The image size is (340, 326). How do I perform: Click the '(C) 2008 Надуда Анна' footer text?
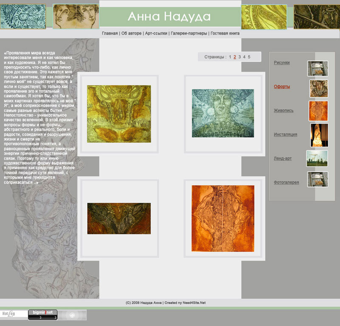(144, 303)
